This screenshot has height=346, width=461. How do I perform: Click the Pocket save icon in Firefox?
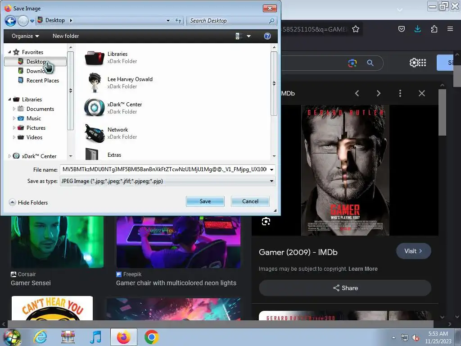pyautogui.click(x=402, y=29)
